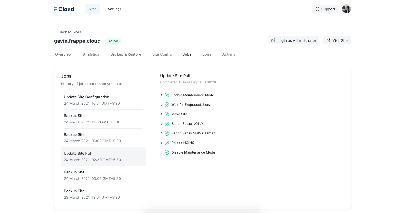Expand the Bench Setup NGINX Target step
The height and width of the screenshot is (213, 405).
coord(162,133)
